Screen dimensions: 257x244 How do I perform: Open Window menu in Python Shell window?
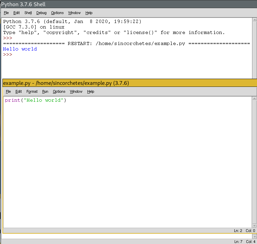(x=74, y=13)
